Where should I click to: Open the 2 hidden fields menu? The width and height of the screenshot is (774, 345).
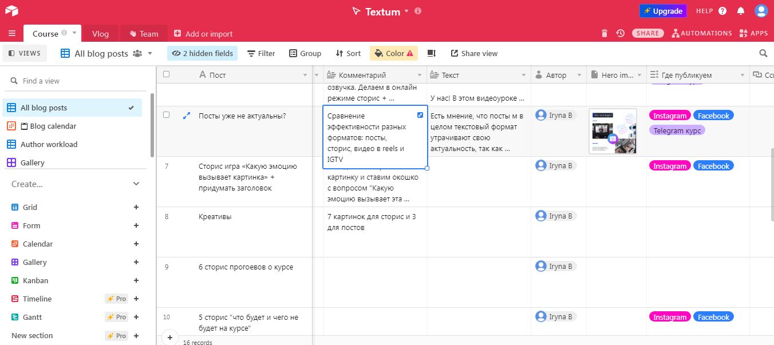pos(202,53)
